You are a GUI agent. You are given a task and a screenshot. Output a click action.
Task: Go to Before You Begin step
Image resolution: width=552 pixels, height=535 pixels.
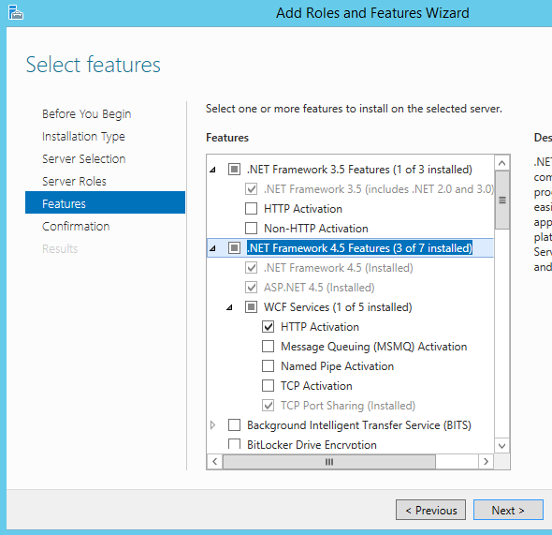click(87, 113)
